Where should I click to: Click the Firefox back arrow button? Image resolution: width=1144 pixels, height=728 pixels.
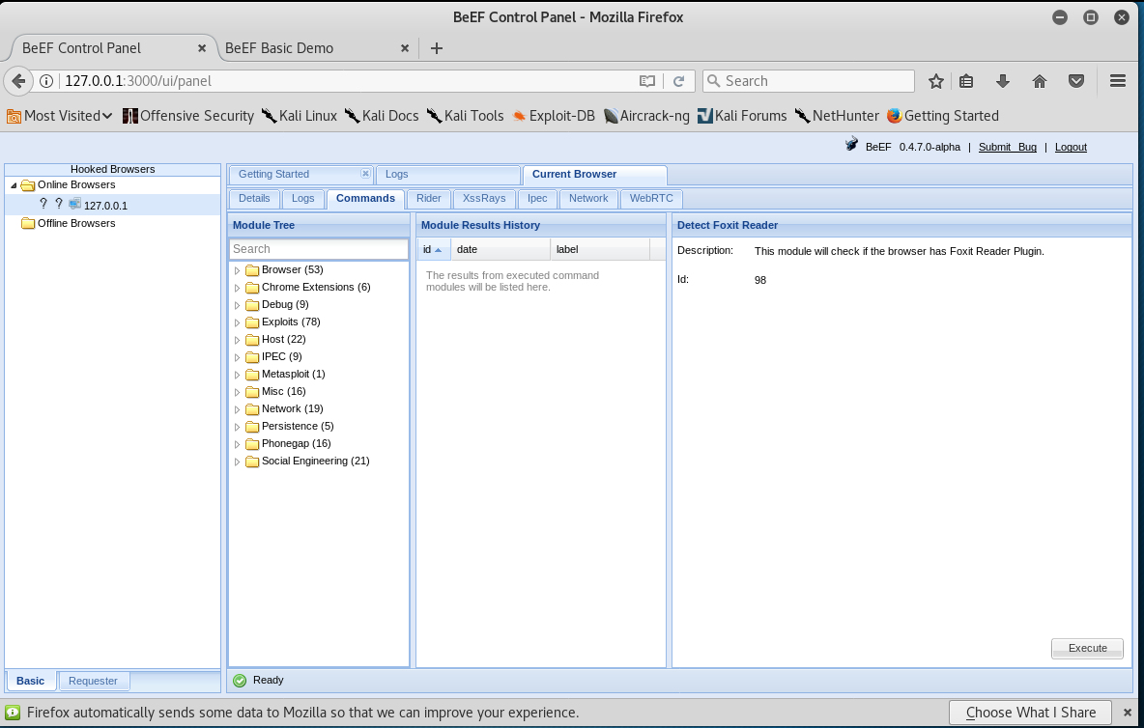(17, 81)
